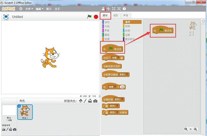Open the 提示 menu item
The image size is (207, 136).
tap(49, 9)
